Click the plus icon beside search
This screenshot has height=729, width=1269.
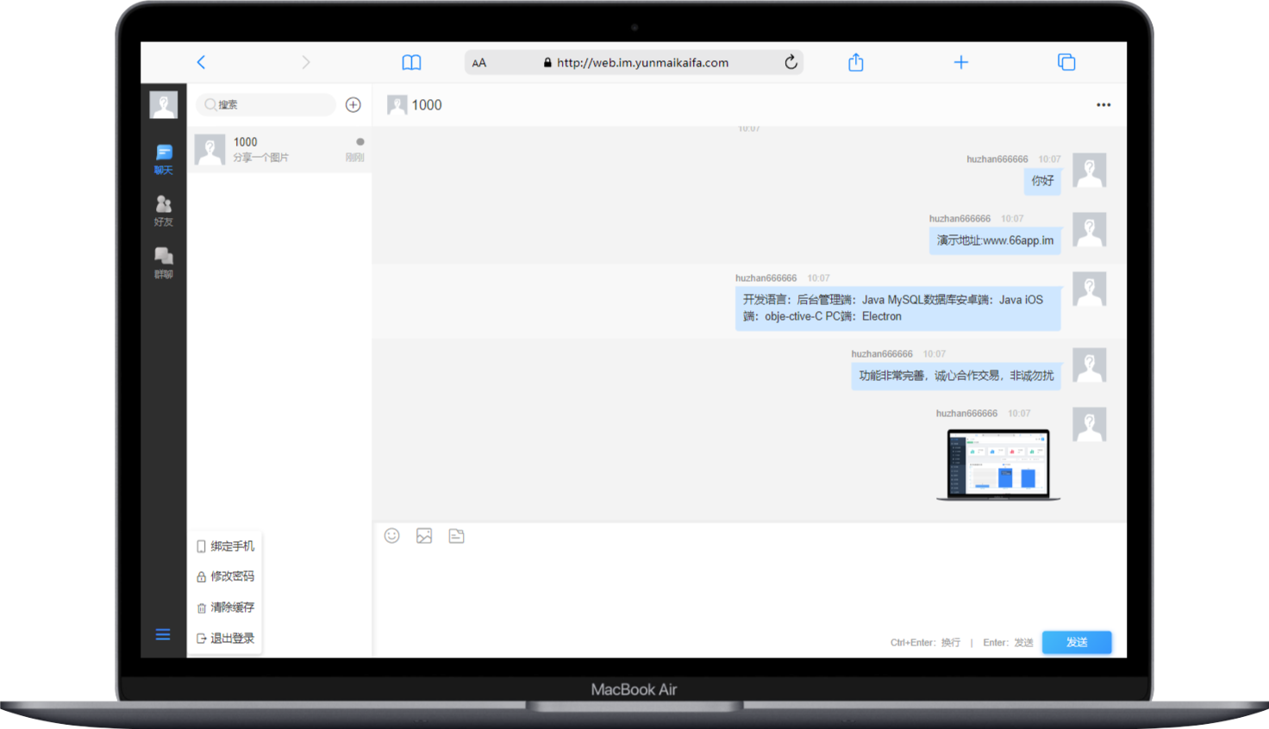click(353, 105)
